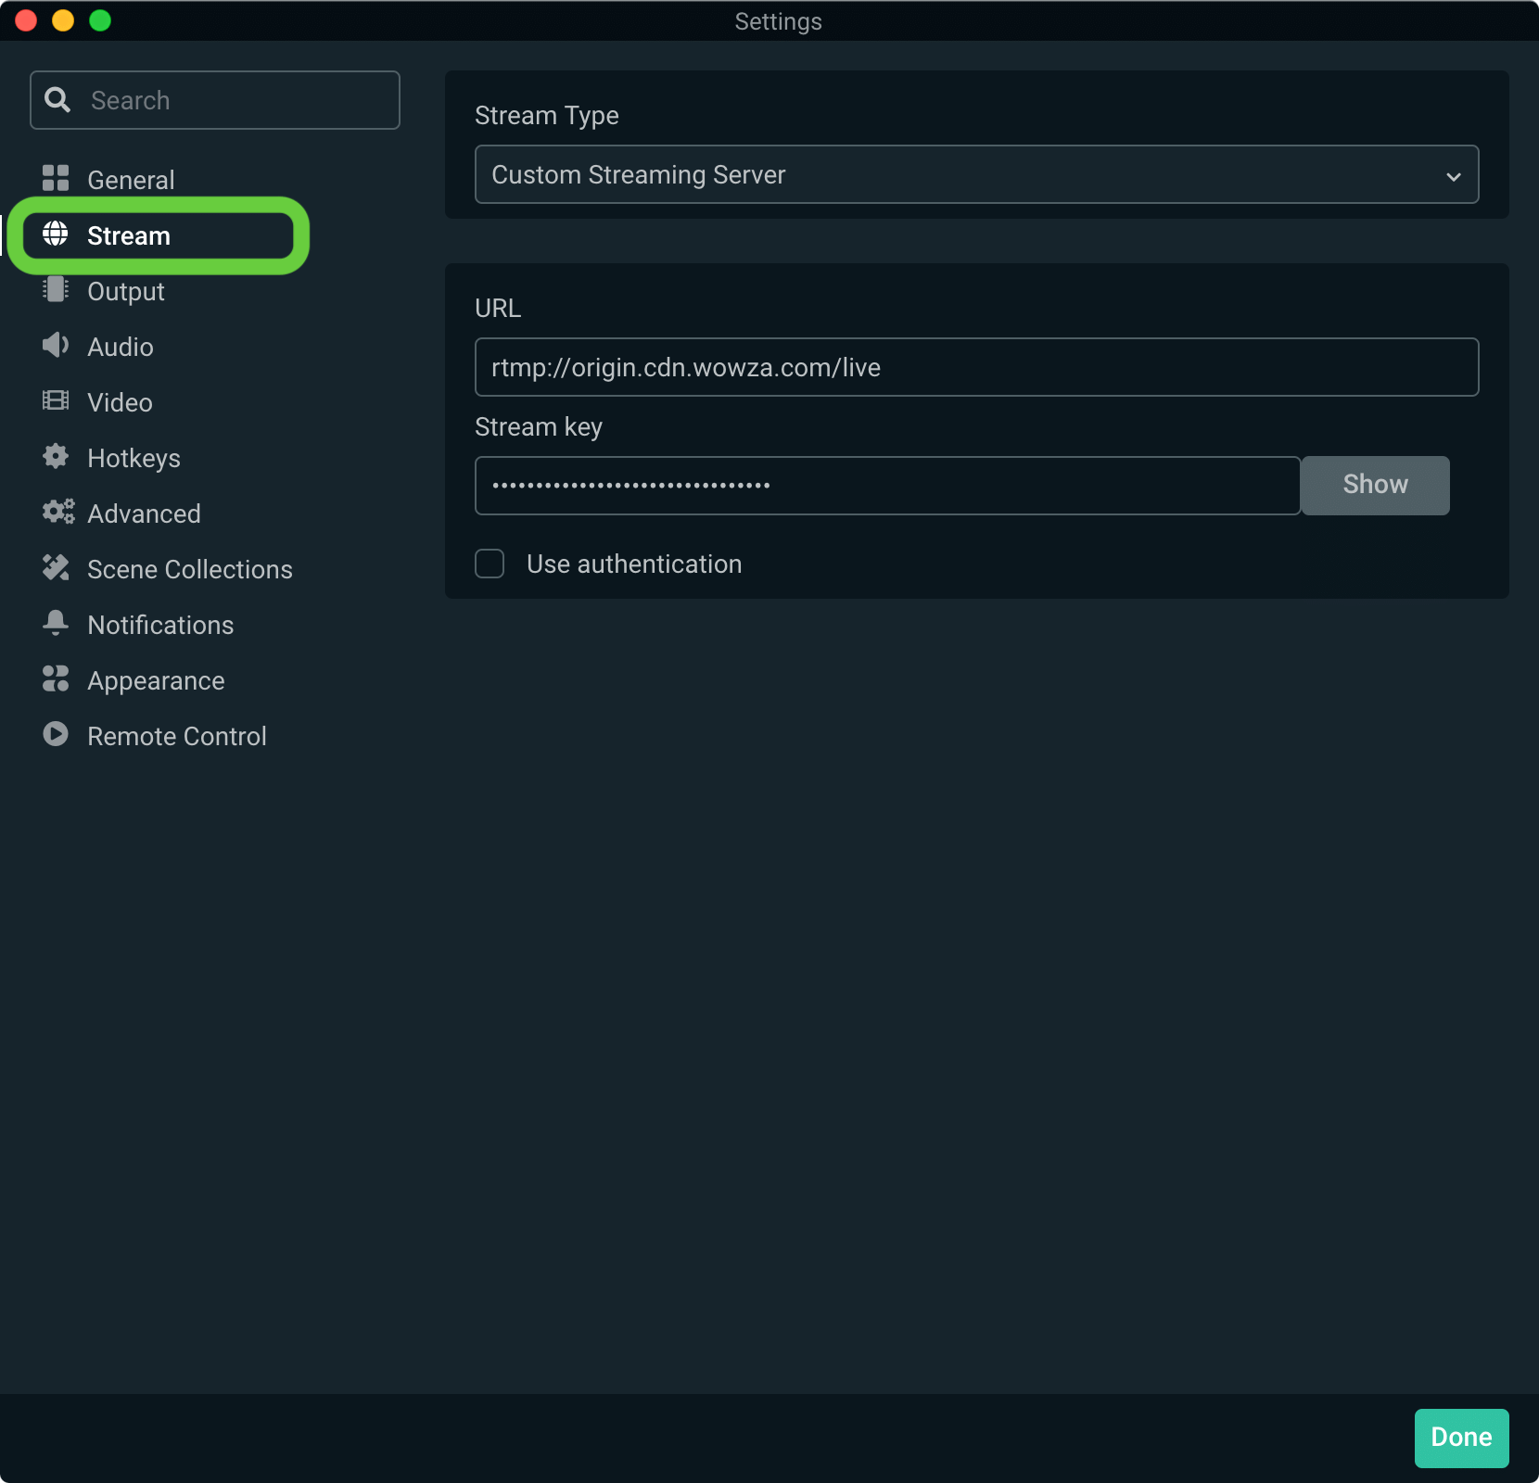Focus the Search settings field
The height and width of the screenshot is (1483, 1539).
pos(215,100)
